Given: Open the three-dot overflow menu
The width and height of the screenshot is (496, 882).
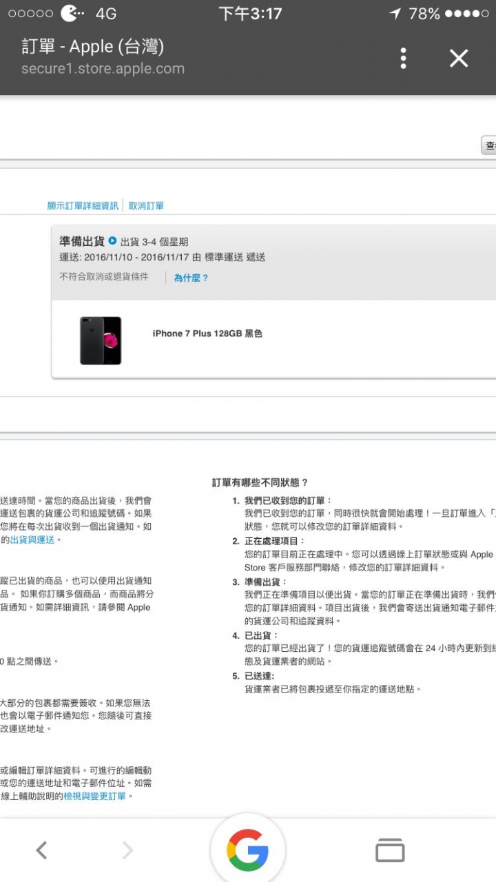Looking at the screenshot, I should tap(403, 58).
